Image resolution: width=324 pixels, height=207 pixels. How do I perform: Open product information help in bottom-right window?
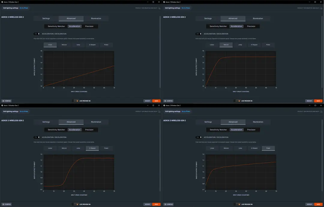[x=310, y=112]
